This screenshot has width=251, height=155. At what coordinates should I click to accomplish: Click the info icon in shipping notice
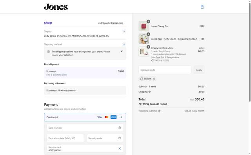point(49,52)
